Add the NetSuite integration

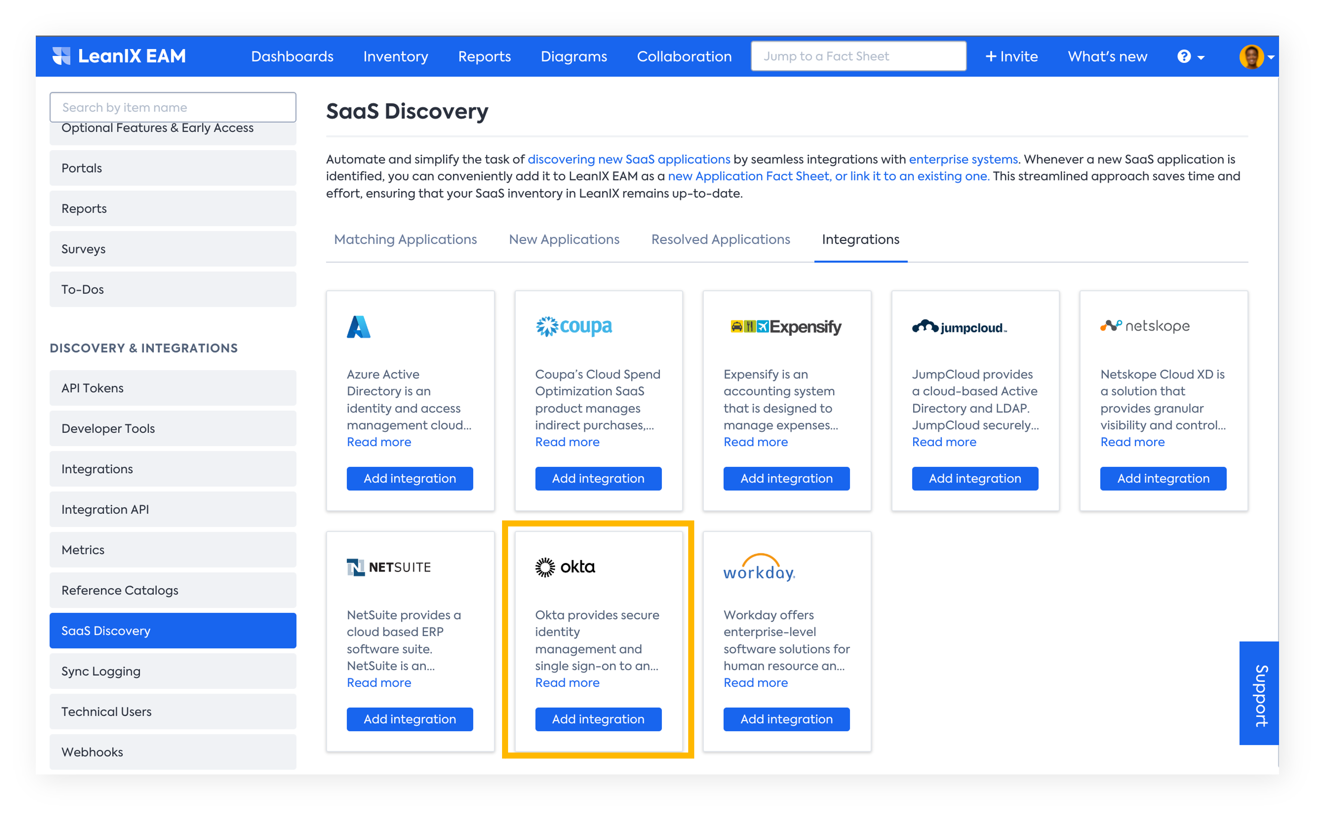coord(410,719)
